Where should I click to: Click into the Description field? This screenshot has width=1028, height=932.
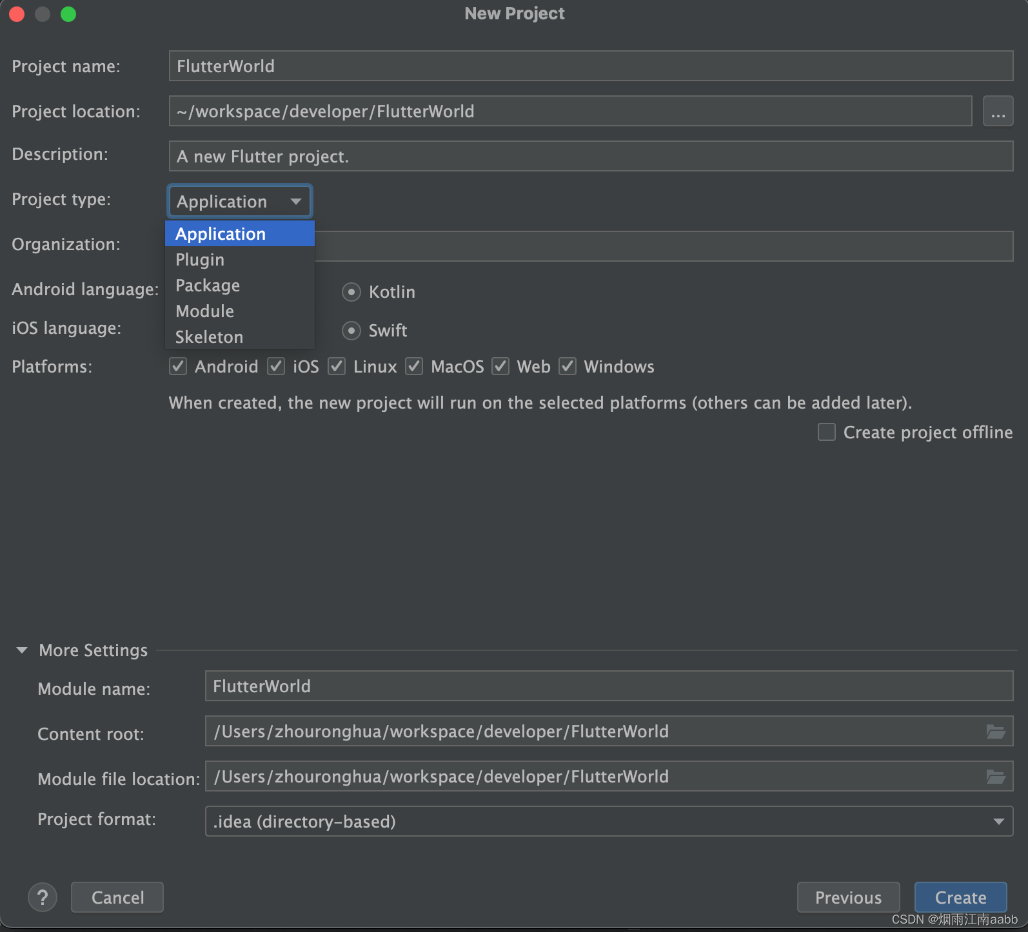coord(591,157)
